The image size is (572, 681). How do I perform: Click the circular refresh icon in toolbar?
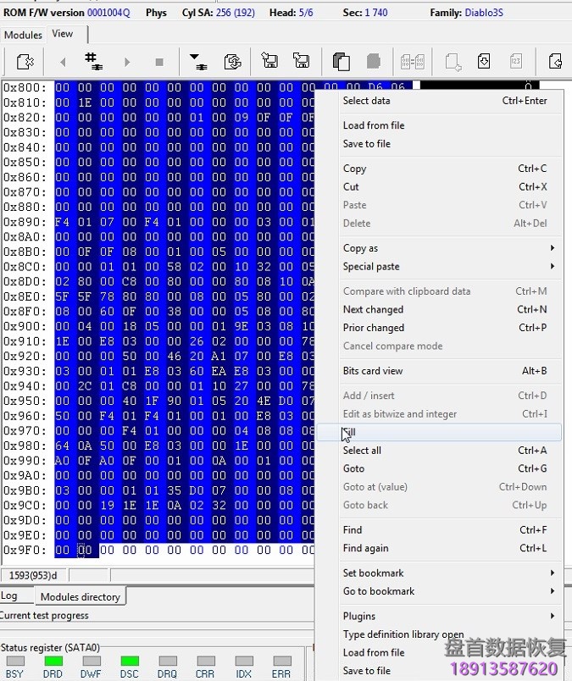[232, 62]
